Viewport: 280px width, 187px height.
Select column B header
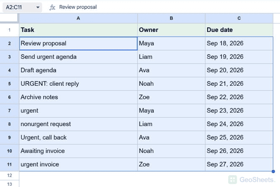(x=171, y=18)
